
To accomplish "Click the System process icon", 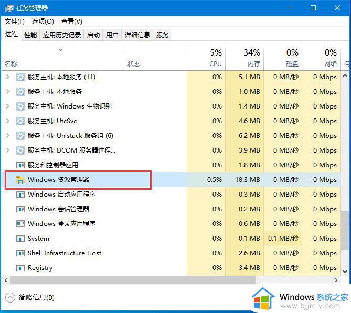I will (20, 239).
